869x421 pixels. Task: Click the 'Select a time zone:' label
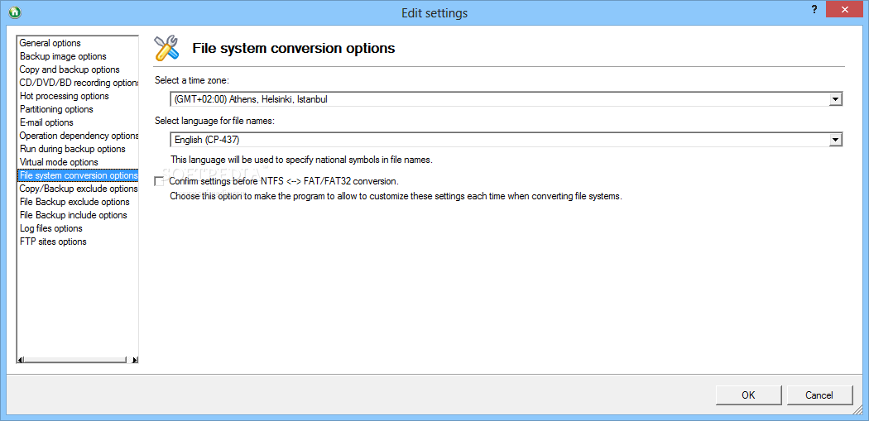(x=192, y=80)
